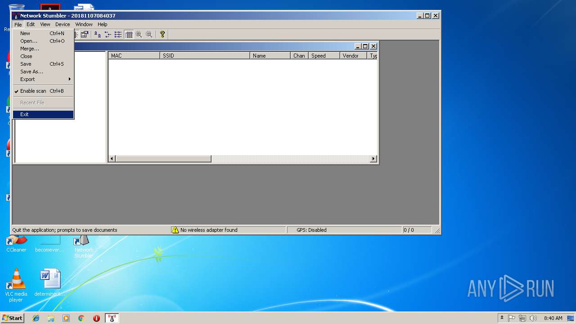
Task: Open the volume speaker tray icon
Action: coord(533,318)
